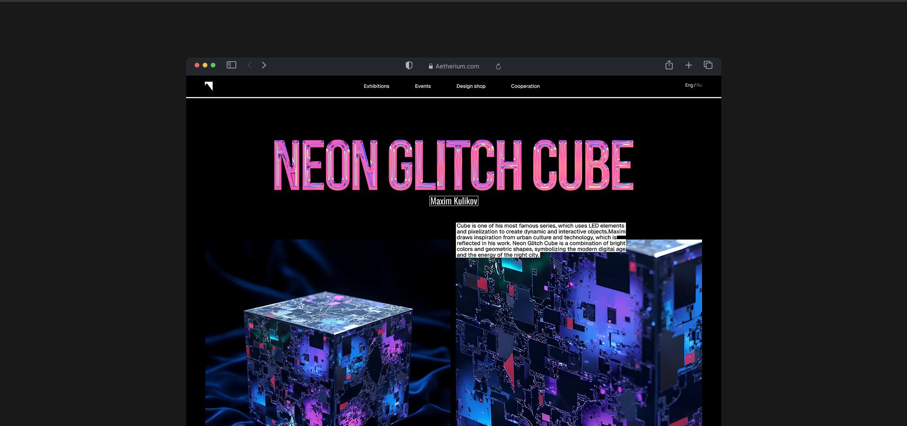Open the left cube artwork image
907x426 pixels.
click(x=327, y=340)
